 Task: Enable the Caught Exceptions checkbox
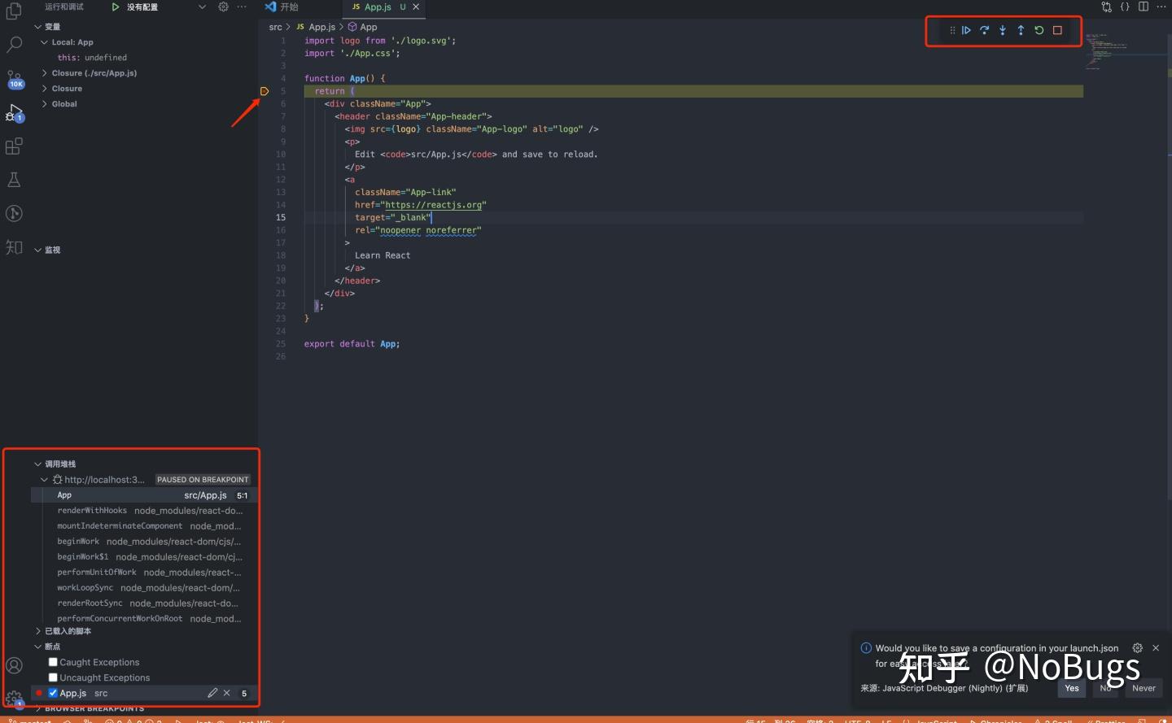coord(53,661)
